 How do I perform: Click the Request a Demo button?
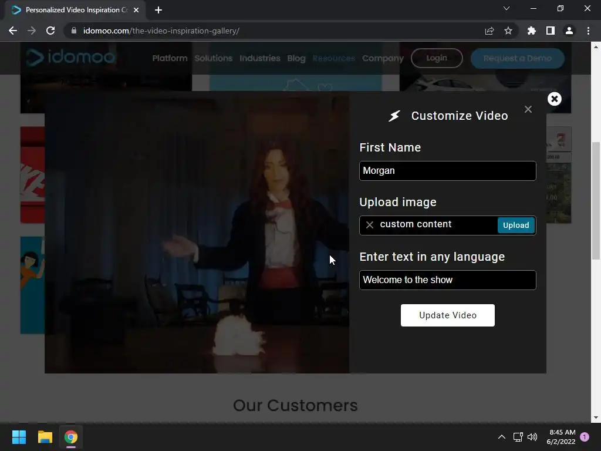tap(518, 58)
